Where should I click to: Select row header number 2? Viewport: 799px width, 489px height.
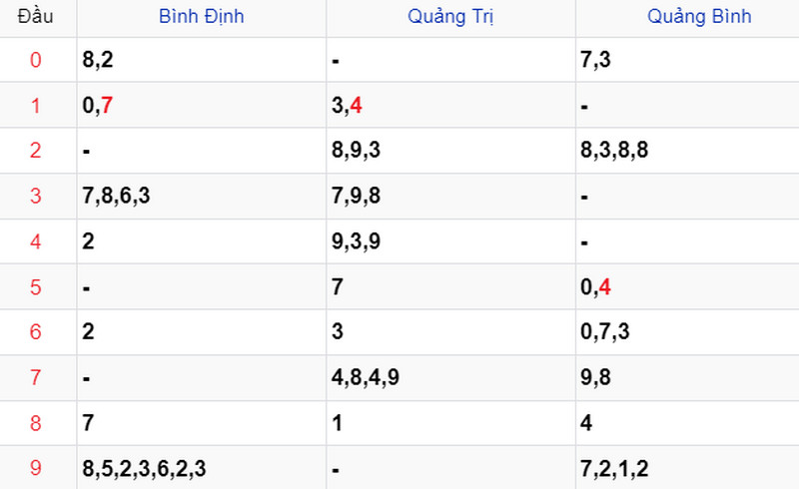(35, 151)
